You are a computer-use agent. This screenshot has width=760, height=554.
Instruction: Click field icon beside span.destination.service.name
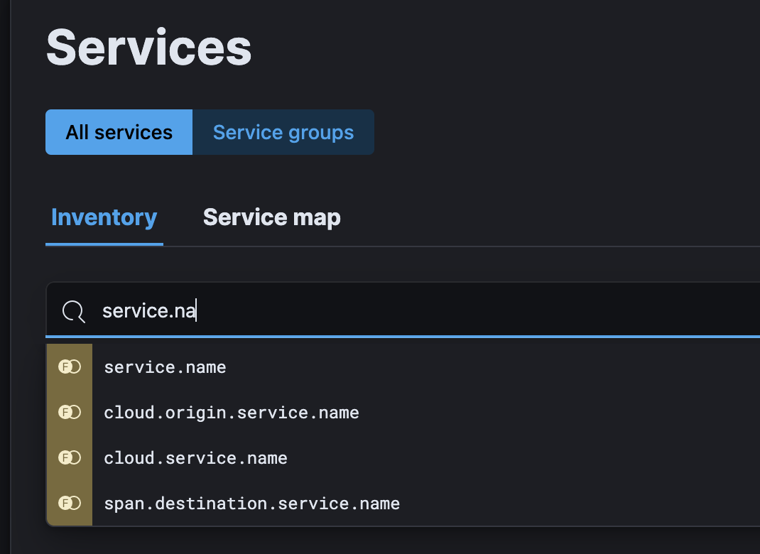click(70, 503)
